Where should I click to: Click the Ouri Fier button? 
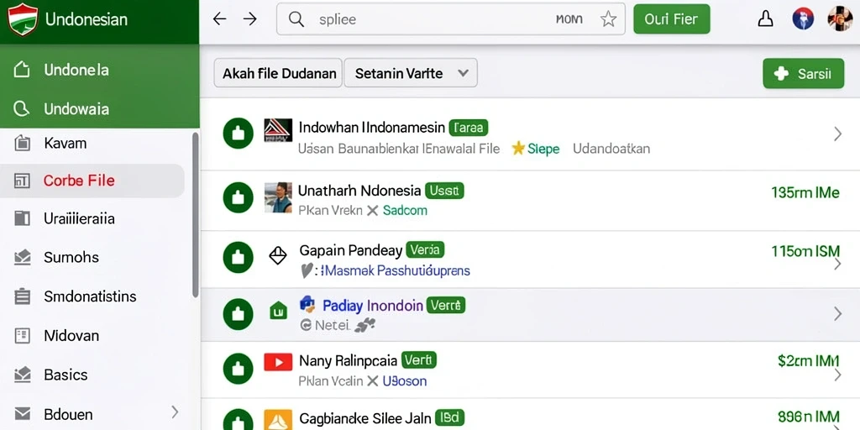672,19
